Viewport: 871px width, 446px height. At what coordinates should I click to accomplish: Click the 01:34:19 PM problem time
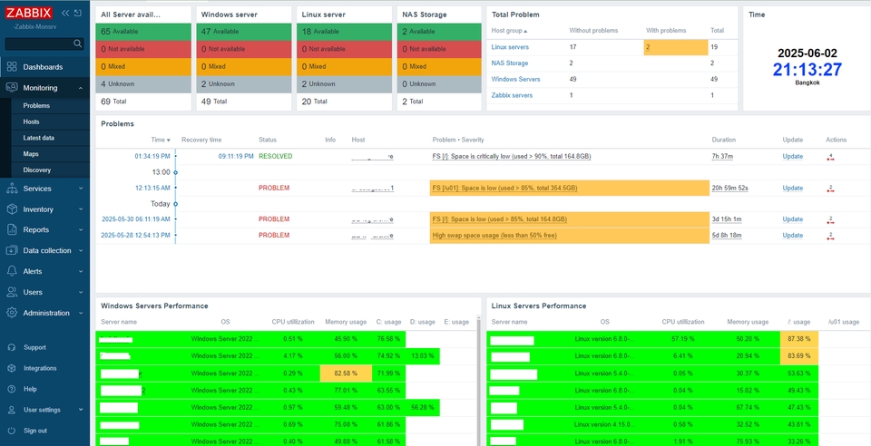[x=152, y=157]
